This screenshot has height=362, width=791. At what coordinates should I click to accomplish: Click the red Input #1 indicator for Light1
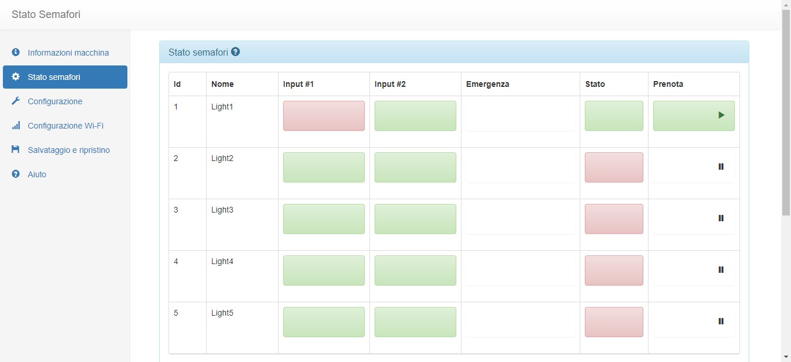(x=324, y=116)
